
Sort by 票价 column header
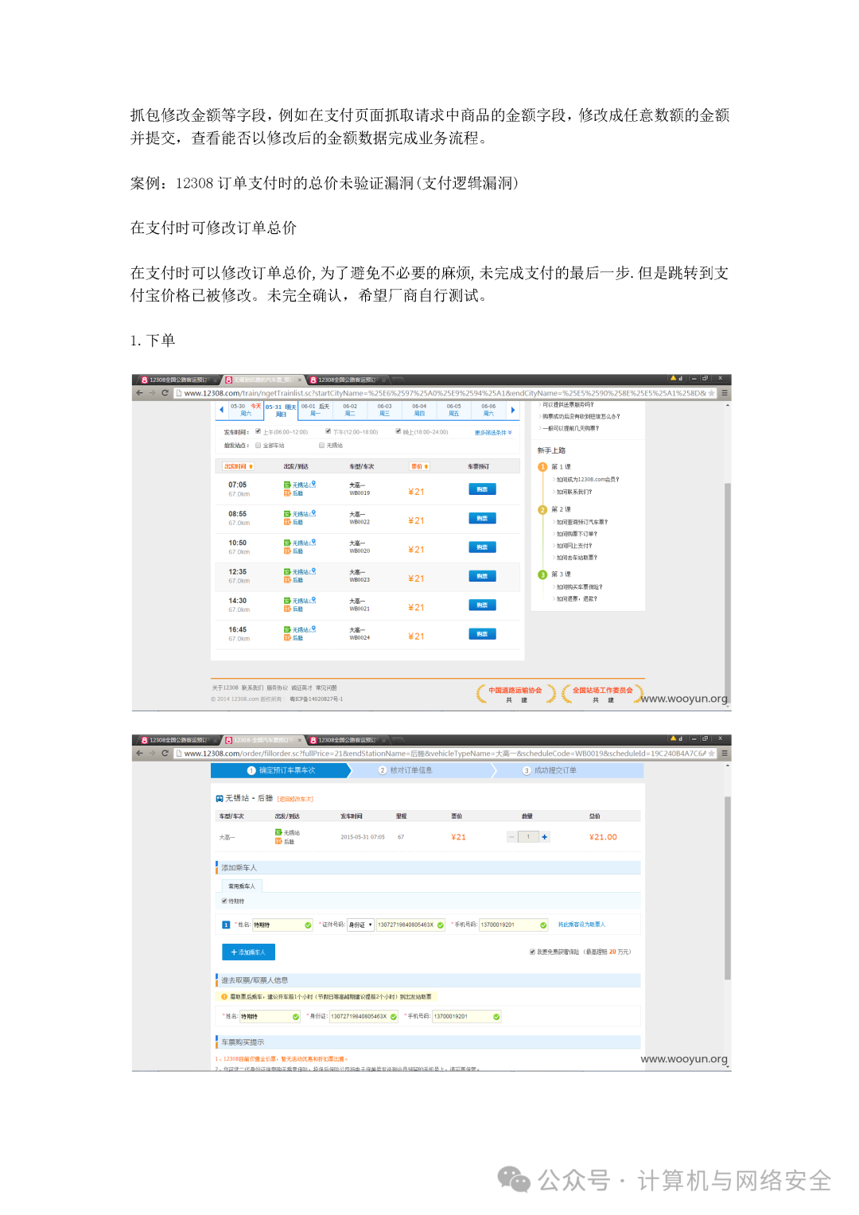pyautogui.click(x=419, y=466)
